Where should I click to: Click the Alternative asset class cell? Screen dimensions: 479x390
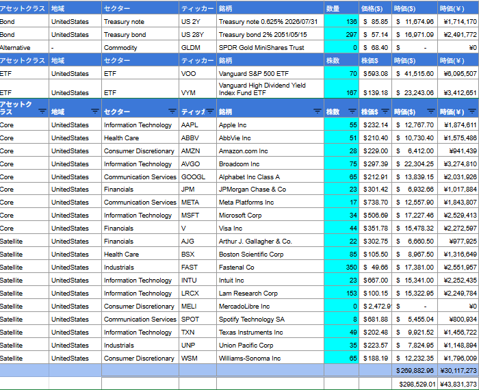[24, 47]
